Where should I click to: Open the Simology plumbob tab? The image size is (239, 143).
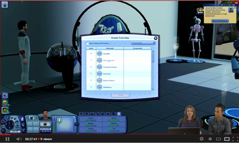81,114
